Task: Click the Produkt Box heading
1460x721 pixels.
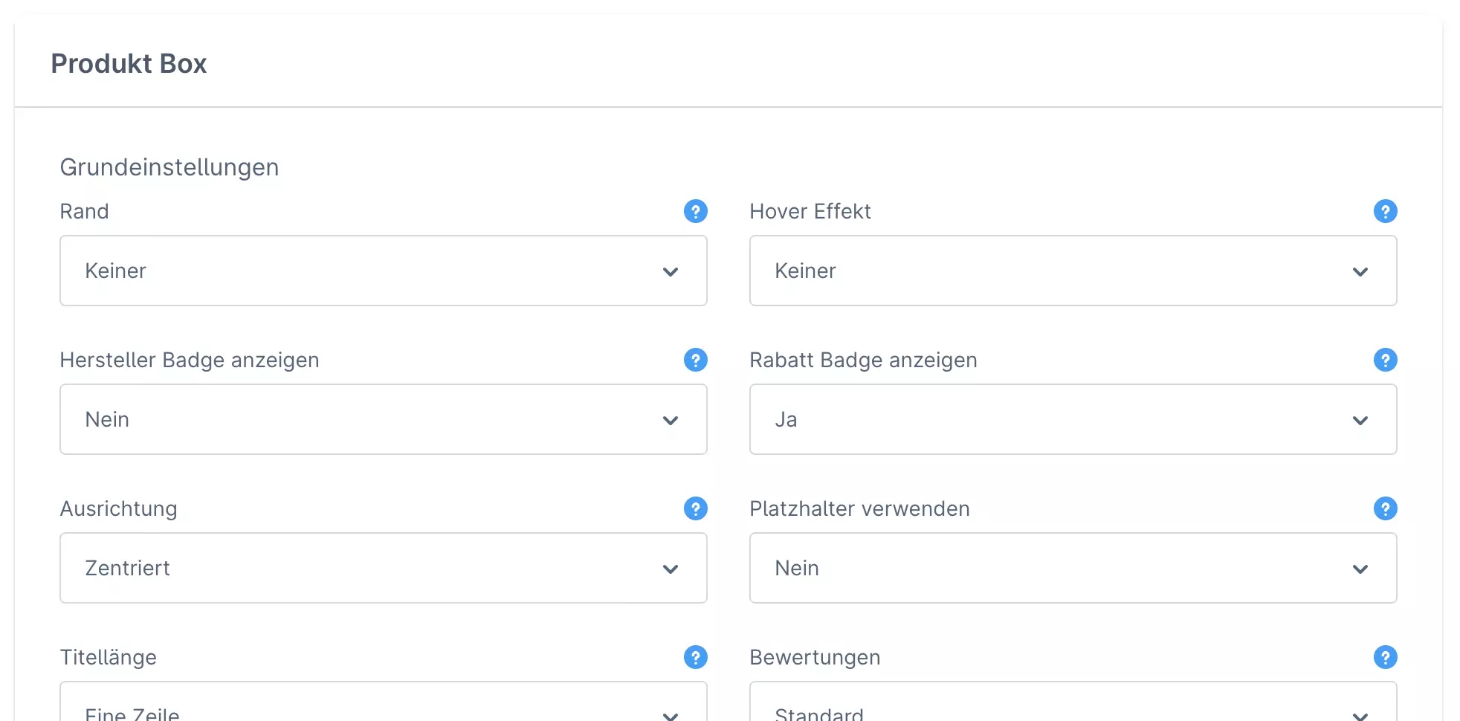Action: (x=129, y=64)
